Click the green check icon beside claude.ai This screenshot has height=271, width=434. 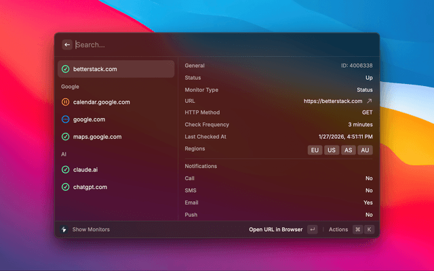pyautogui.click(x=65, y=169)
